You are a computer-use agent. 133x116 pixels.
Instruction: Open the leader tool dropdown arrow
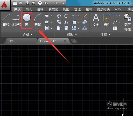pos(120,22)
